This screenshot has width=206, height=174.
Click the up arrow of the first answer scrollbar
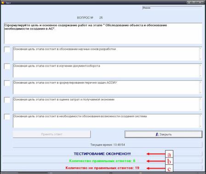point(200,49)
